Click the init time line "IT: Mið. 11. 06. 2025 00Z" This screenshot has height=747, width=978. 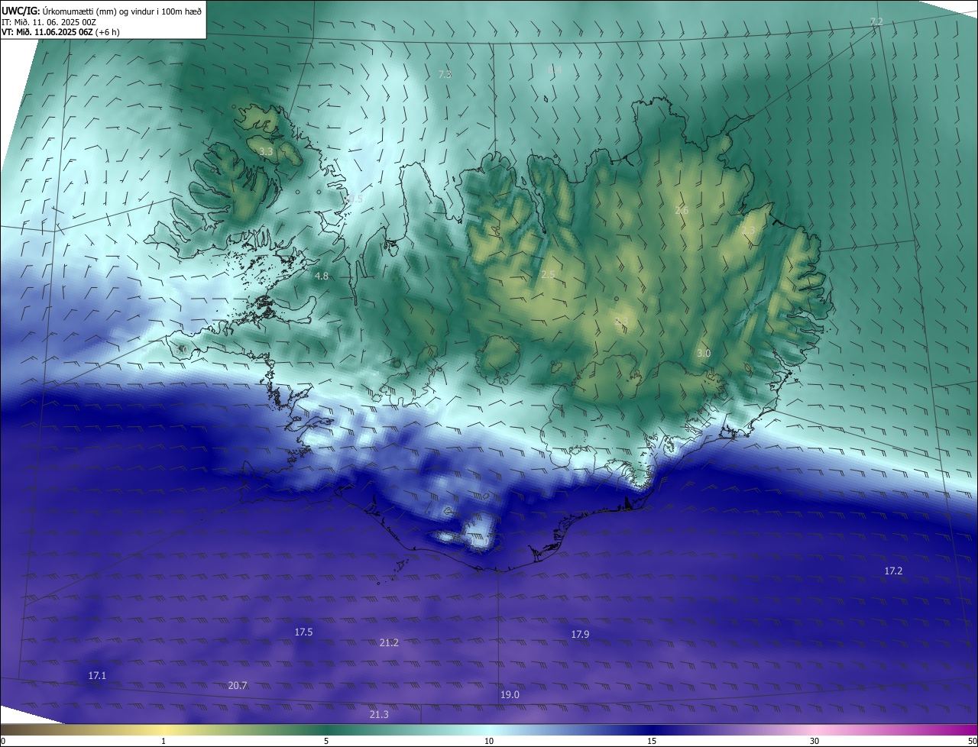tap(48, 21)
